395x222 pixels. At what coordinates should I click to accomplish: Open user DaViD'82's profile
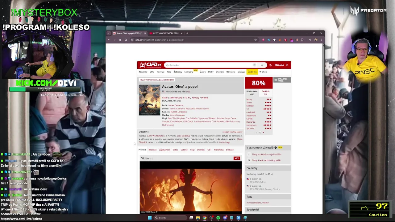coord(251,122)
